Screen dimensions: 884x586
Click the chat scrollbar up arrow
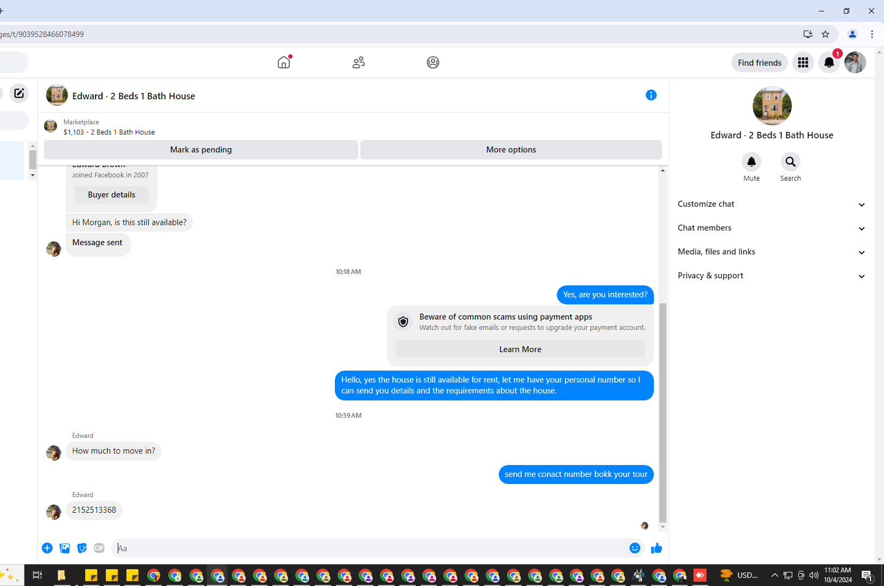(x=663, y=170)
